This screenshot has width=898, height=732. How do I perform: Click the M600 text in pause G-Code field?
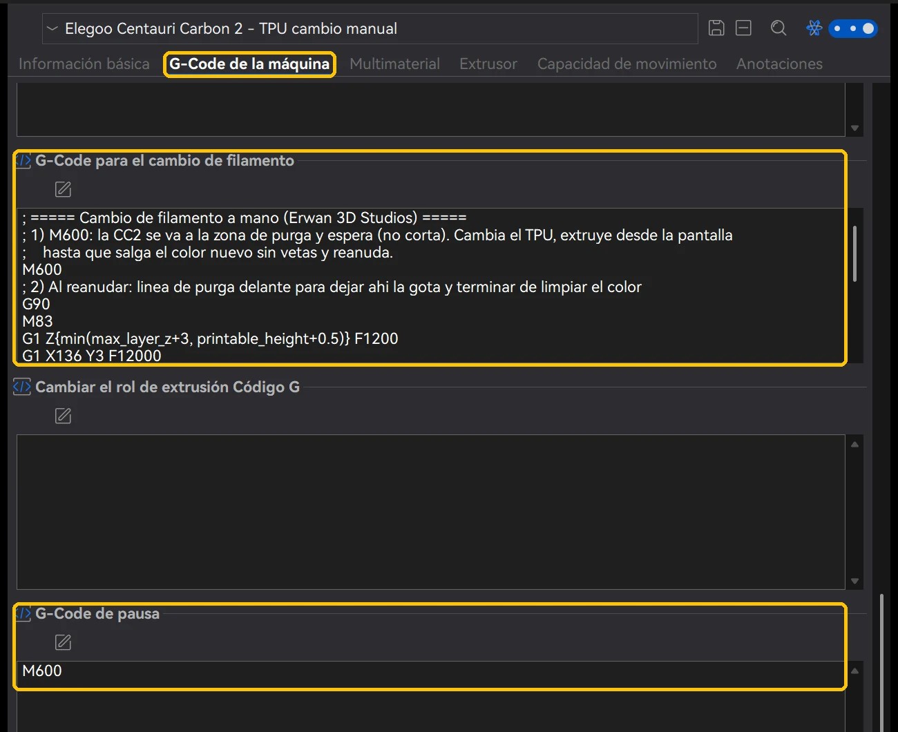tap(42, 671)
